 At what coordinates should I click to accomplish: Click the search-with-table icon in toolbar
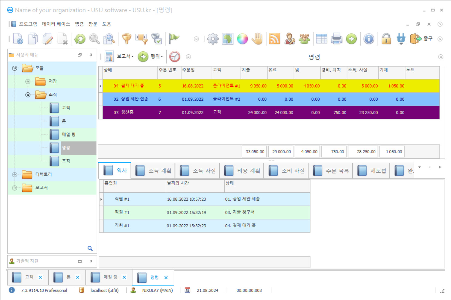click(109, 39)
